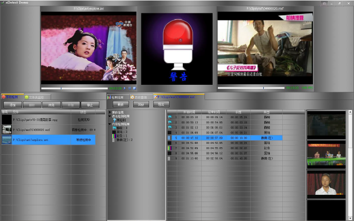
Task: Click the stop icon under left video
Action: click(x=135, y=88)
